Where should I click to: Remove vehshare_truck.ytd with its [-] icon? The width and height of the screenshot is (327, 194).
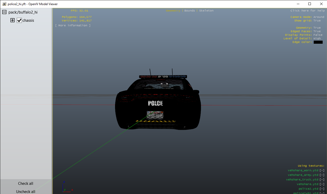322,180
